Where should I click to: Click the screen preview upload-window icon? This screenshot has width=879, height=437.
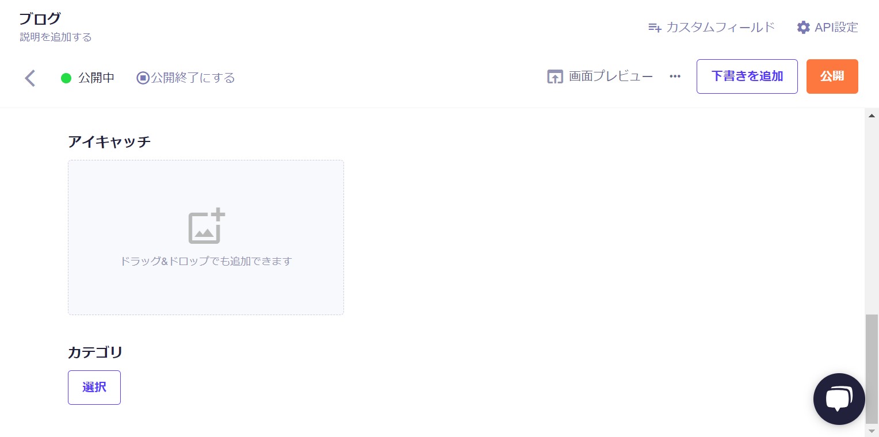pyautogui.click(x=555, y=77)
